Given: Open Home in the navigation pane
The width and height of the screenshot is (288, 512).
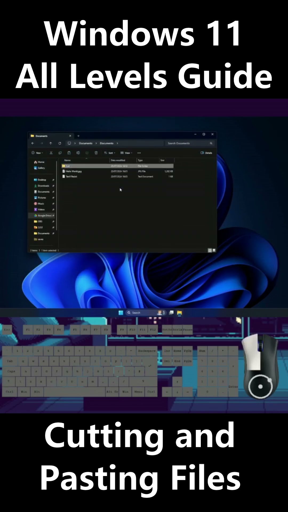Looking at the screenshot, I should click(39, 162).
